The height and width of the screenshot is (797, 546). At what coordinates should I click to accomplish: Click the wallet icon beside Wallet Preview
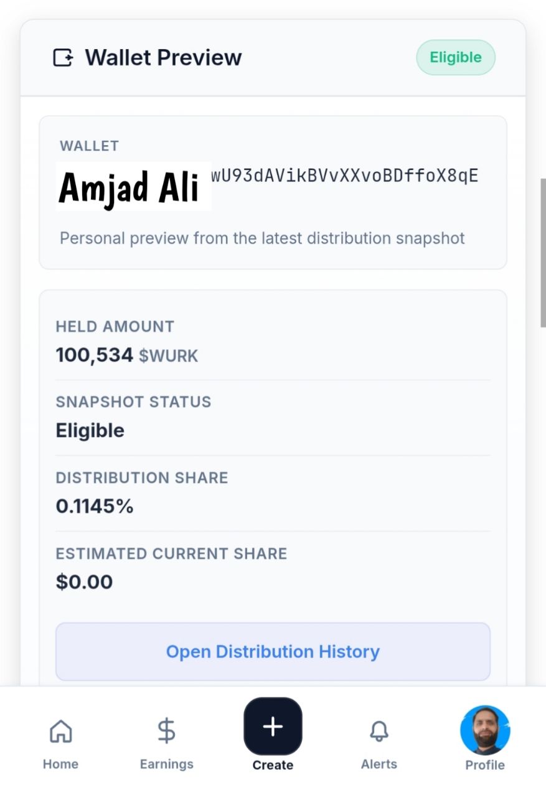coord(63,58)
